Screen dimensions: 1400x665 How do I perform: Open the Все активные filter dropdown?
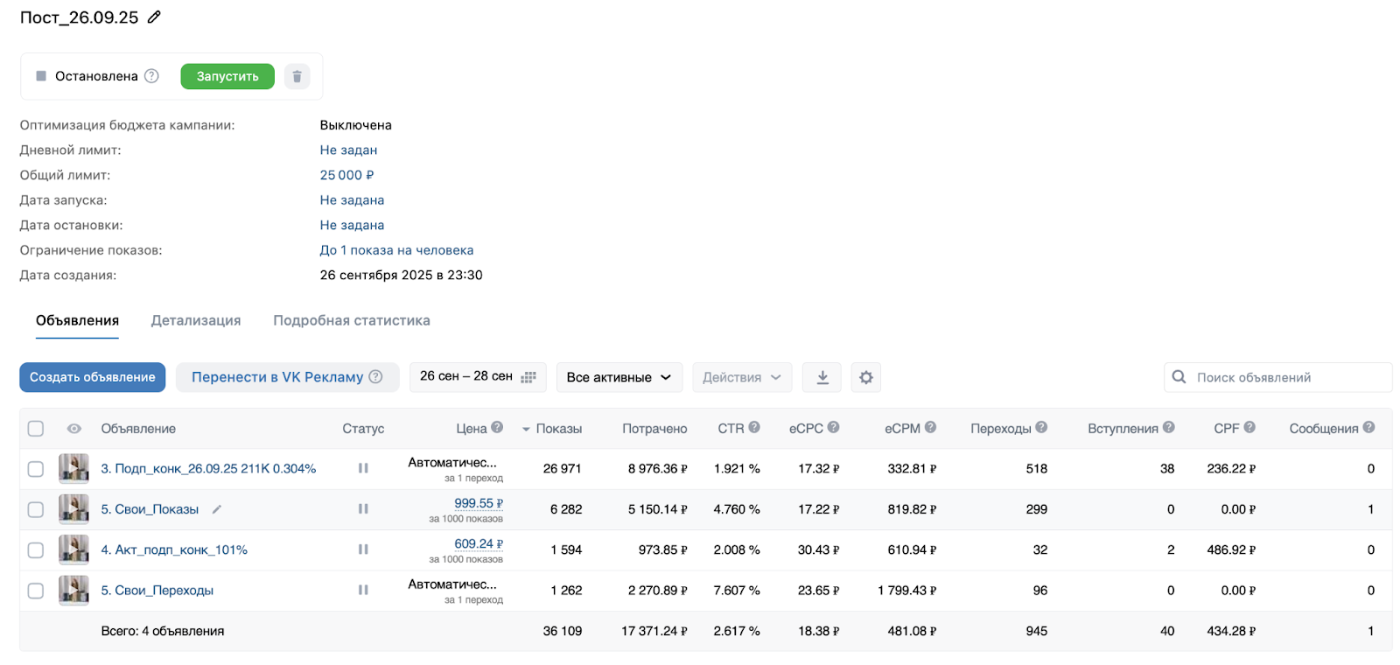(619, 377)
